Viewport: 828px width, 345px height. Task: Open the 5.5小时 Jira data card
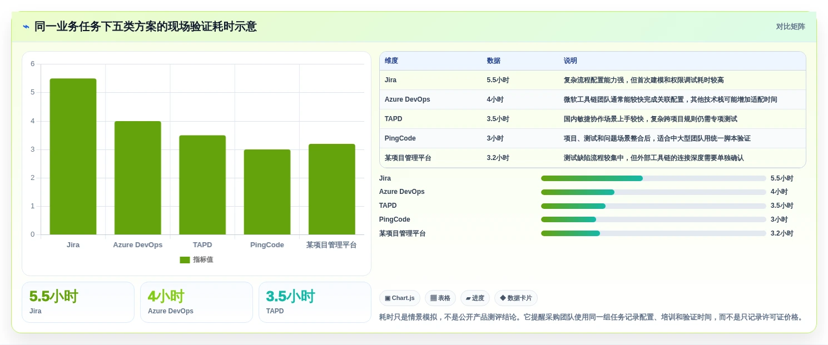pyautogui.click(x=78, y=302)
